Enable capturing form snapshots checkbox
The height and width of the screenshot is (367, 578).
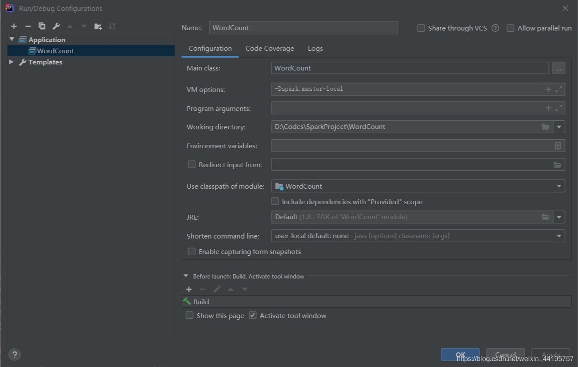pos(192,251)
